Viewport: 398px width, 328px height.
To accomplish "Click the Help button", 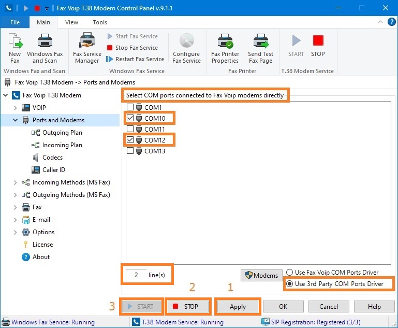I will pos(374,307).
